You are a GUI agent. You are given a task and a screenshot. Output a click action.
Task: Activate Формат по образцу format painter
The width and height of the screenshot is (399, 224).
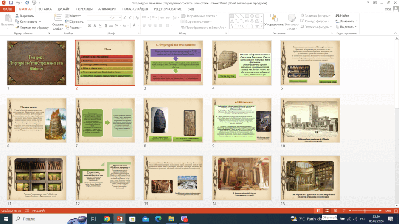[32, 28]
